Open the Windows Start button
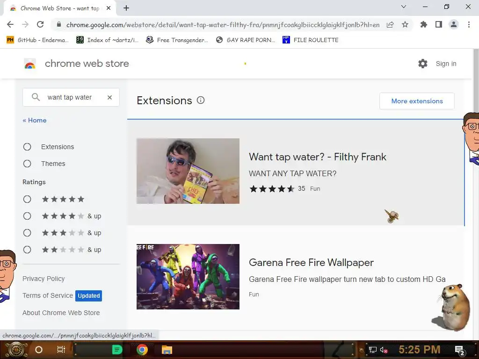Image resolution: width=479 pixels, height=359 pixels. (16, 350)
